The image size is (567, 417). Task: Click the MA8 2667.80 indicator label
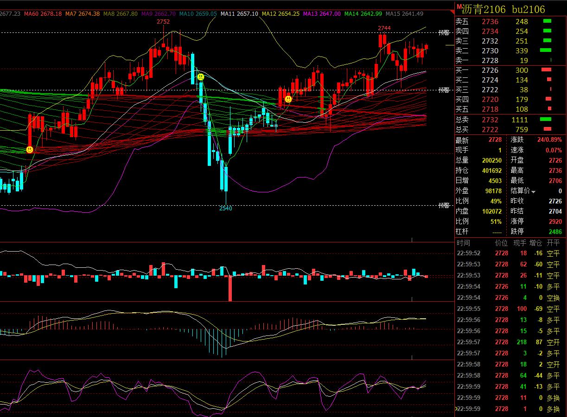pyautogui.click(x=120, y=14)
